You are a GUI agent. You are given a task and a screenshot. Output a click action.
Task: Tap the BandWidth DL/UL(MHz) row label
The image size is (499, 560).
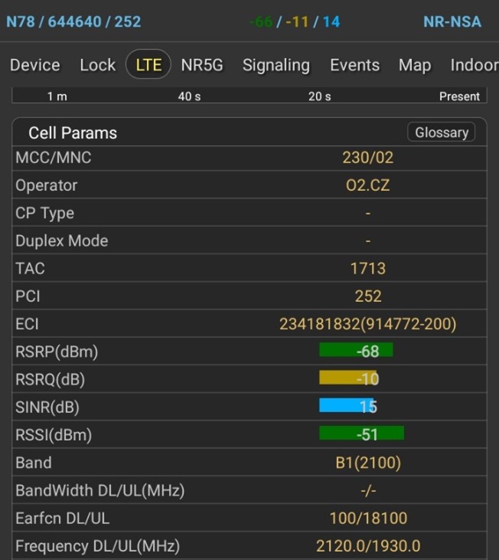99,491
